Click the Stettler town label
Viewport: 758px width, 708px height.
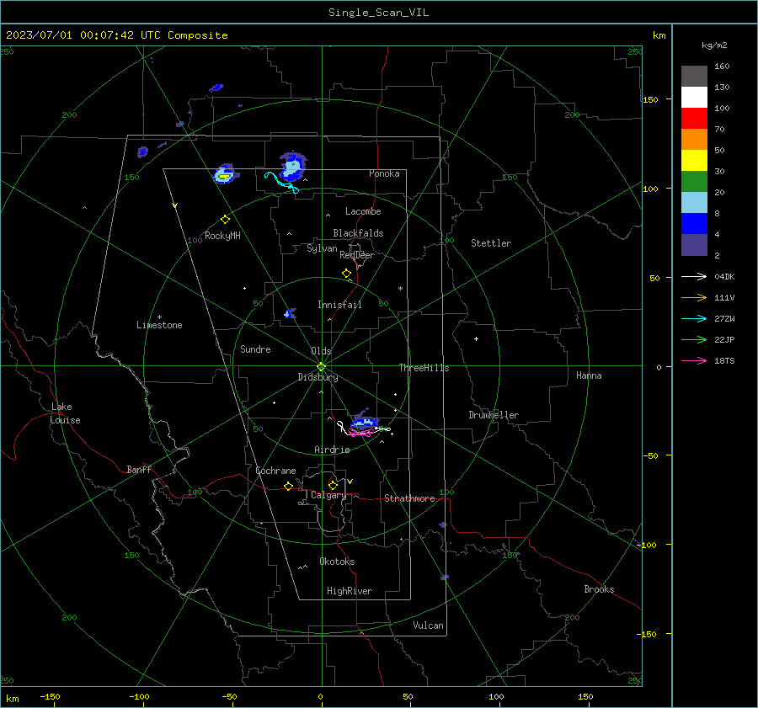pos(491,243)
